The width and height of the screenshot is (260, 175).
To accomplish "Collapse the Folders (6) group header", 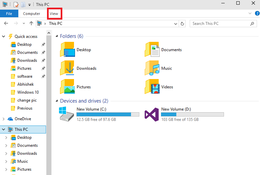I will point(56,36).
